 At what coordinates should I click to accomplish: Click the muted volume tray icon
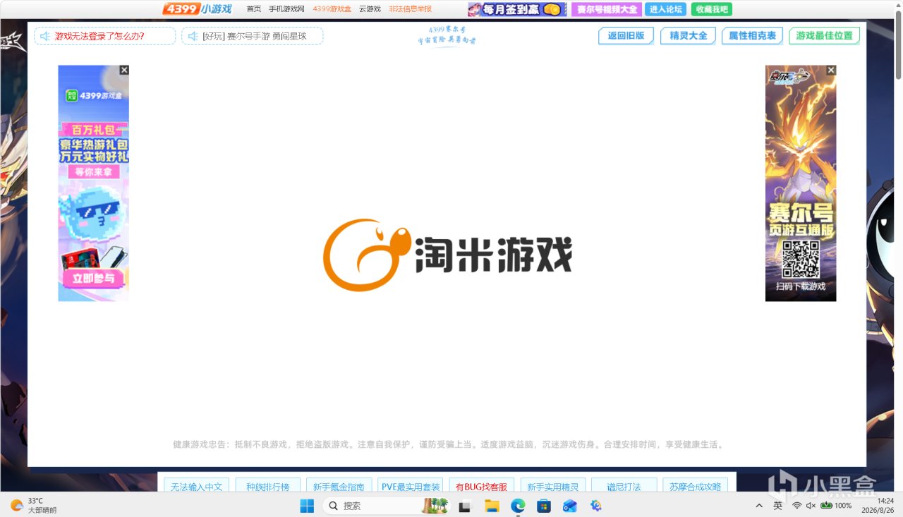click(811, 506)
